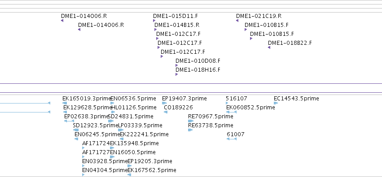
Task: Click the arrow marker under DME1-014B15.R
Action: [155, 30]
